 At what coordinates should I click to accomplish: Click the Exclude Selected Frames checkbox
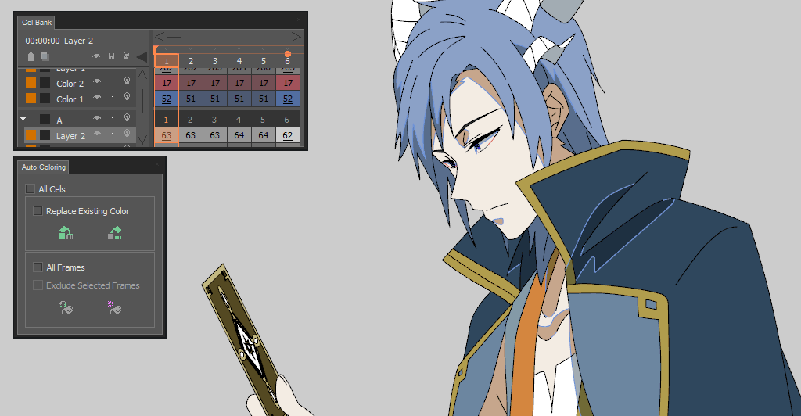tap(38, 285)
